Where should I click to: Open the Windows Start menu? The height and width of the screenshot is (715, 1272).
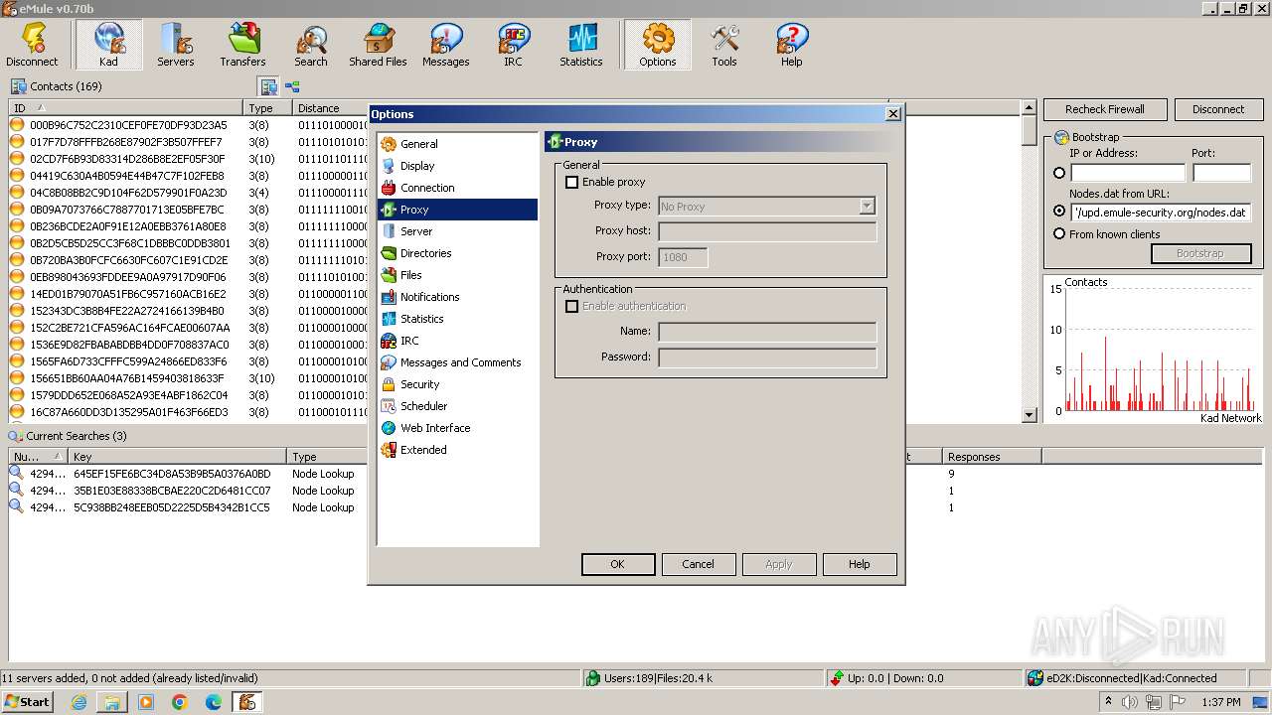28,702
